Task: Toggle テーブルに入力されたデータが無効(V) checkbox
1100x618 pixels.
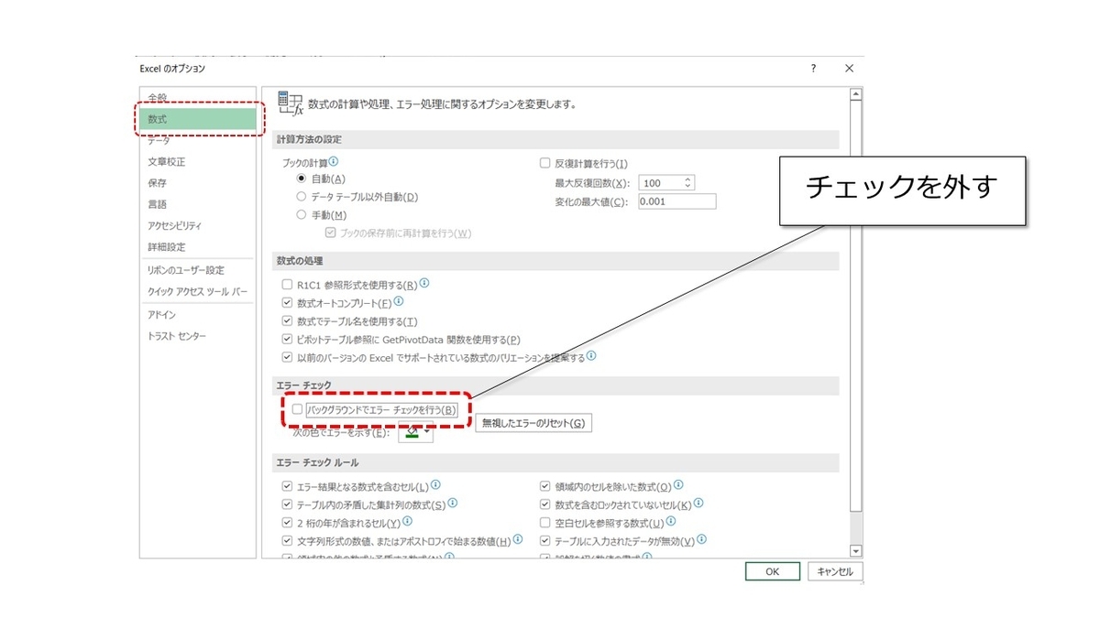Action: click(545, 540)
